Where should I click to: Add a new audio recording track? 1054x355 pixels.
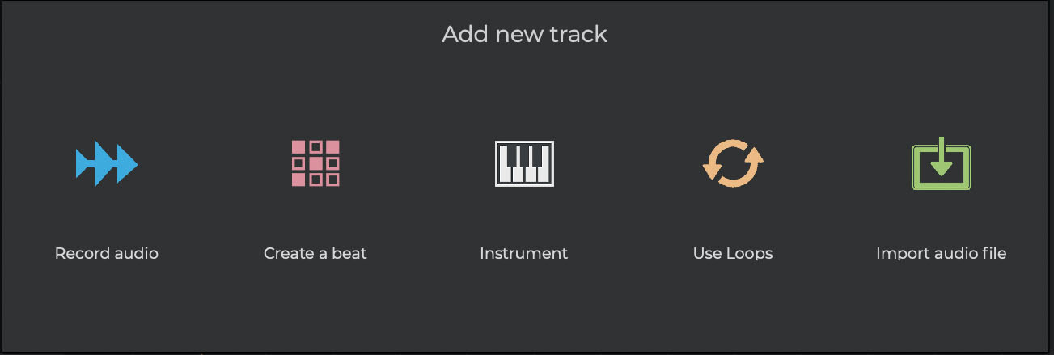pyautogui.click(x=107, y=164)
